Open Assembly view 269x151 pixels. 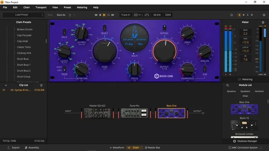[32, 148]
